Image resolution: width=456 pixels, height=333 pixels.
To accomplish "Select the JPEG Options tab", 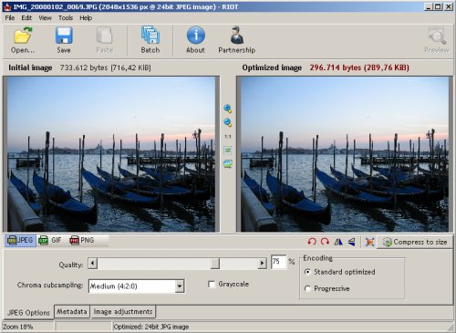I will click(x=28, y=312).
